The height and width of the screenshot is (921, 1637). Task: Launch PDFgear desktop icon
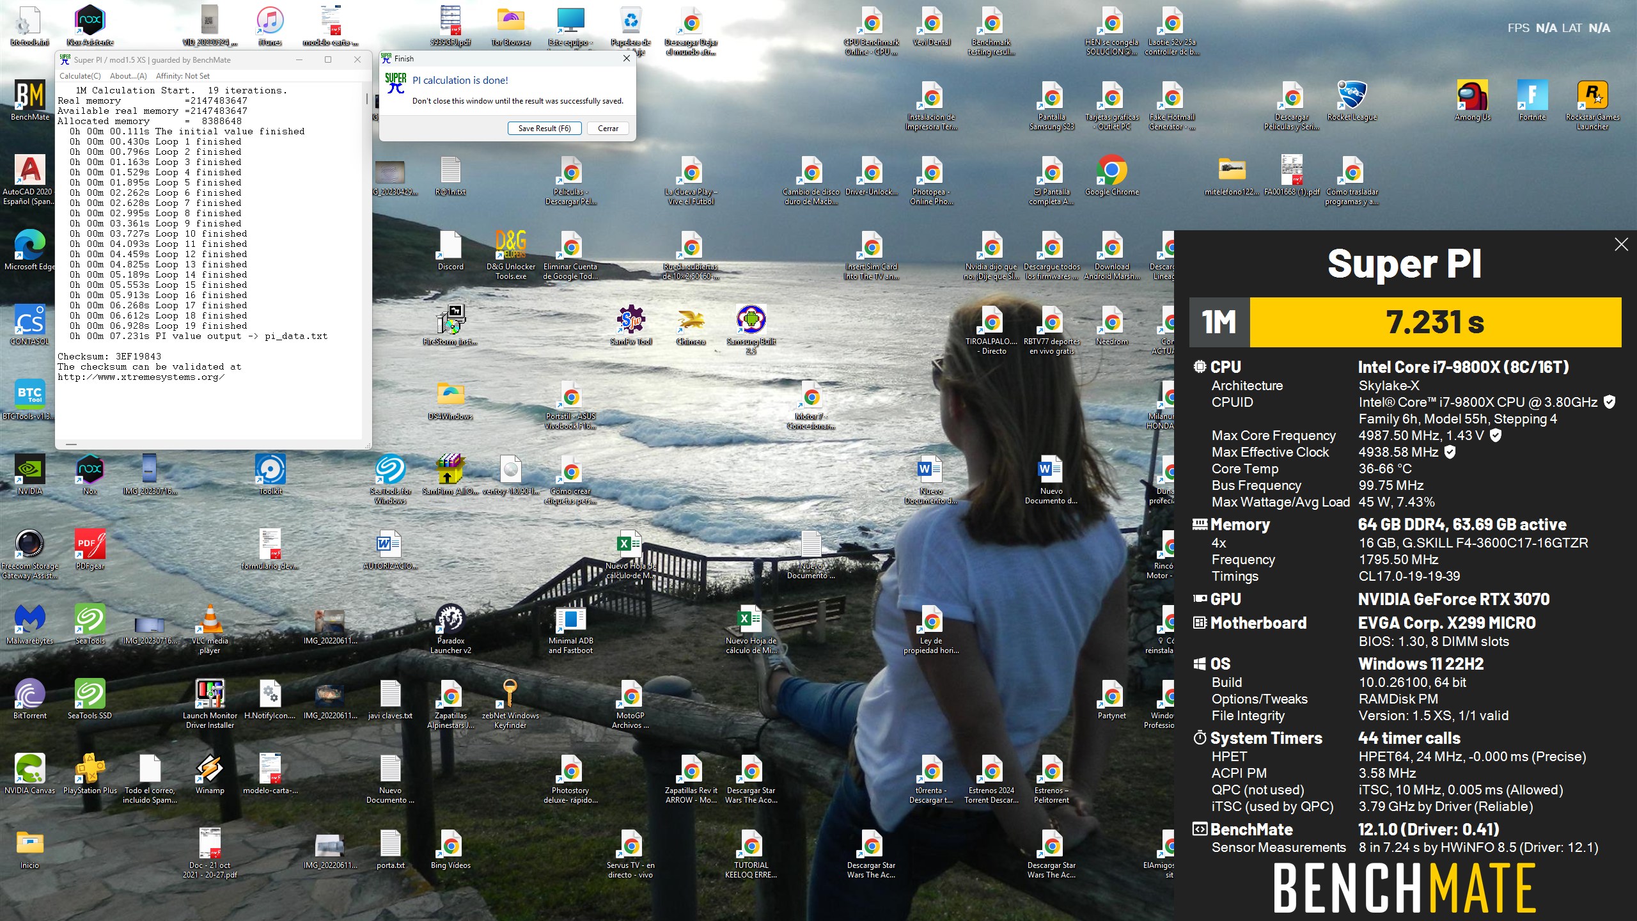click(90, 549)
